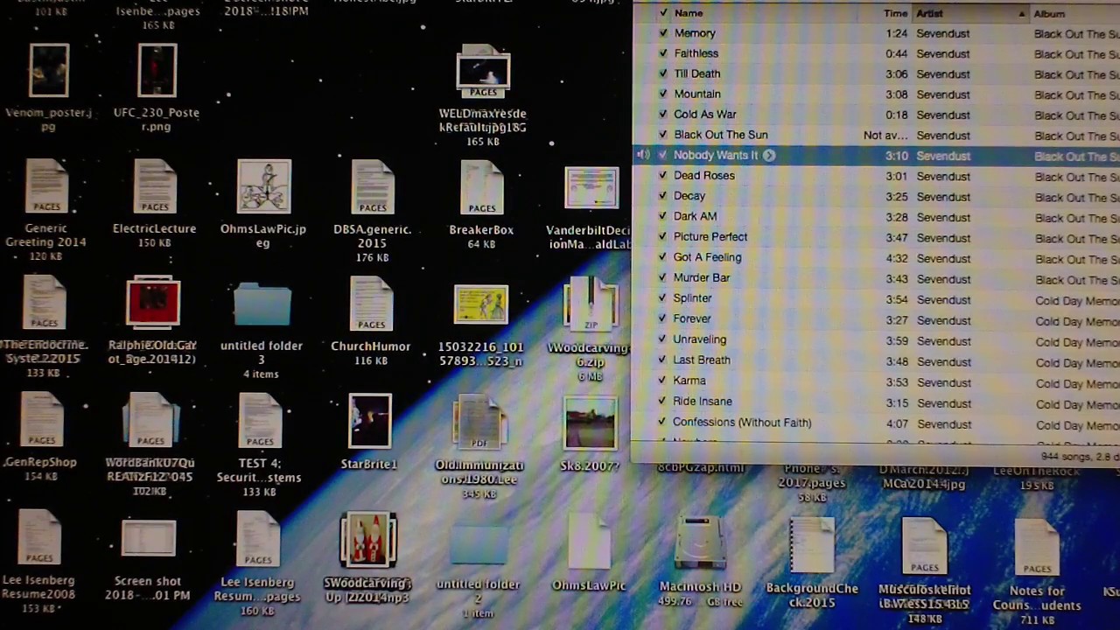Open the untitled folder 3 icon
The image size is (1120, 630).
(x=262, y=305)
